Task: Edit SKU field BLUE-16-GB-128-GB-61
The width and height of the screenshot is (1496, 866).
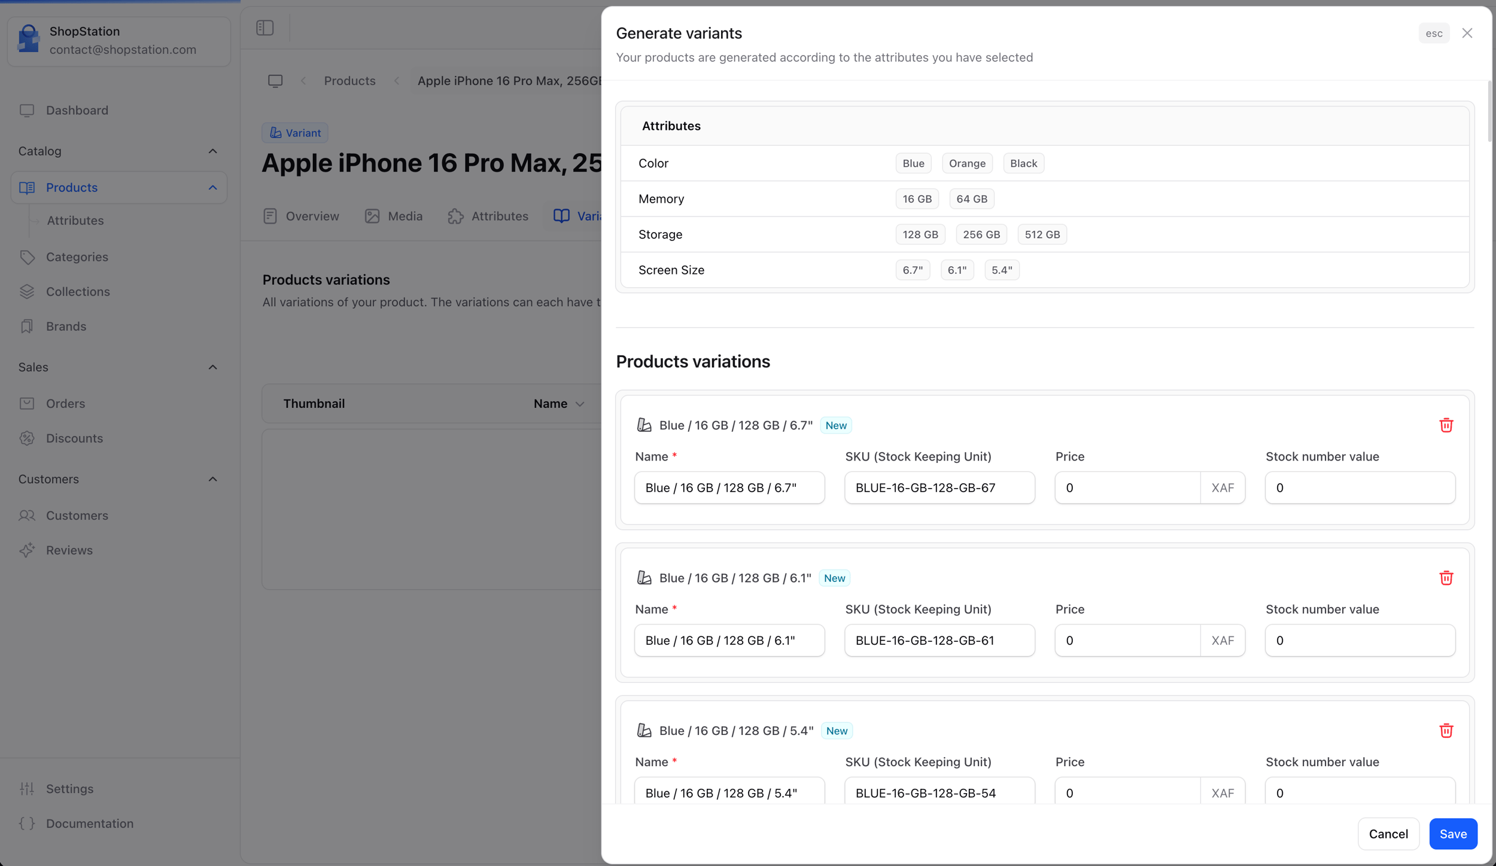Action: [939, 640]
